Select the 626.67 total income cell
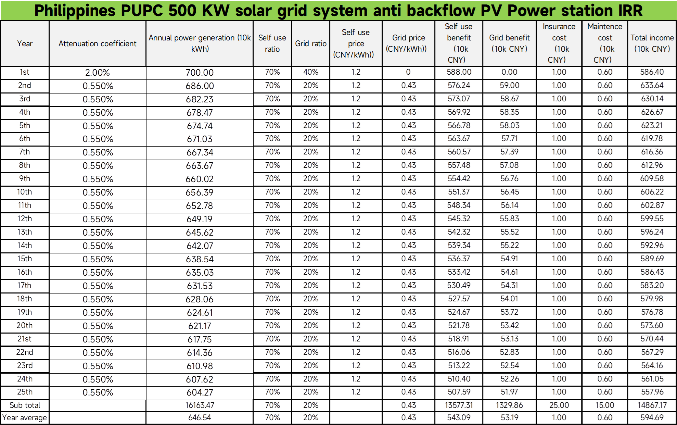This screenshot has height=425, width=677. tap(652, 112)
